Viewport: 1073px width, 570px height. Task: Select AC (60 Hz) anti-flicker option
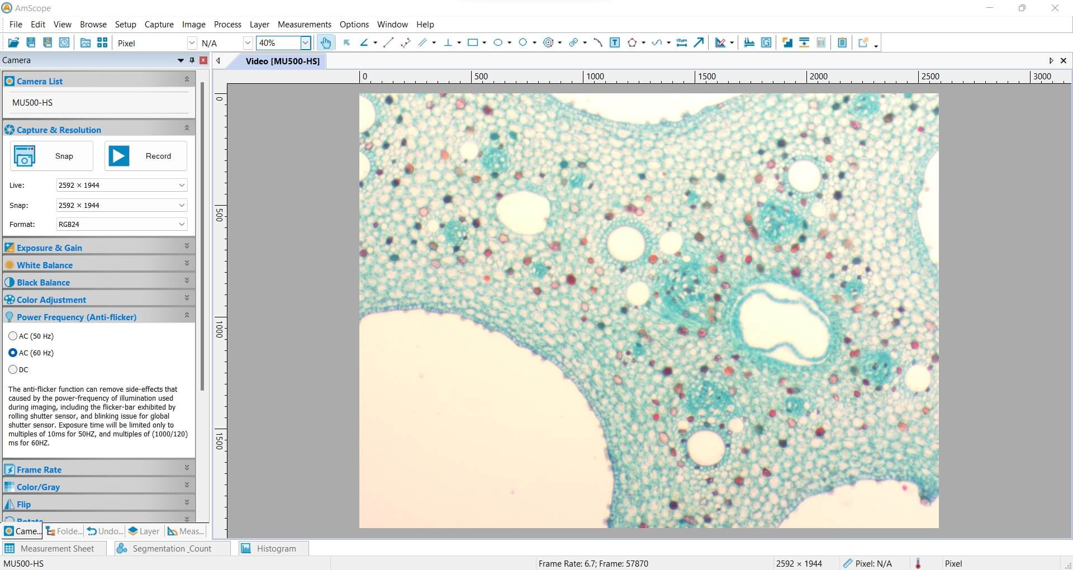(12, 353)
